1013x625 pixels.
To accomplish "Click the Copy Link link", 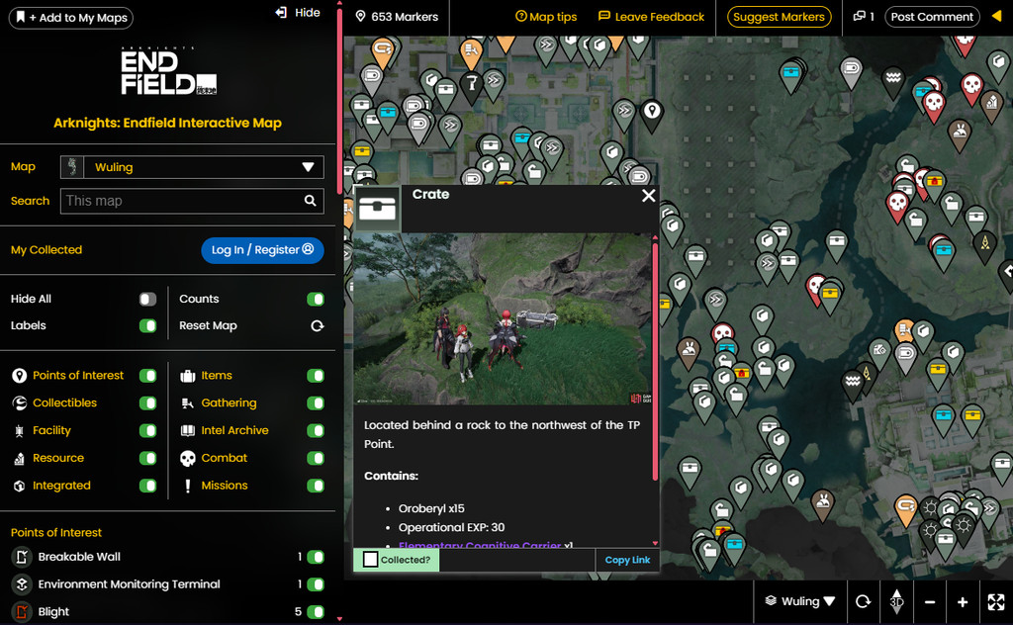I will [627, 560].
